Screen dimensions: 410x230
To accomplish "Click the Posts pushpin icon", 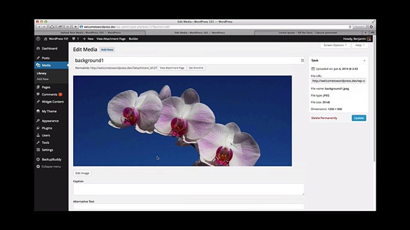I will (38, 58).
